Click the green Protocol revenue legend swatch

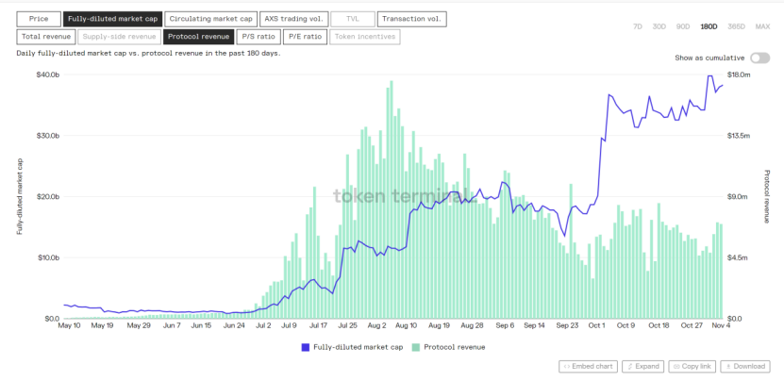pyautogui.click(x=415, y=347)
